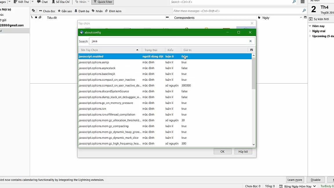This screenshot has width=334, height=188.
Task: Select javascript.options.discardSystemSource row
Action: click(x=165, y=91)
